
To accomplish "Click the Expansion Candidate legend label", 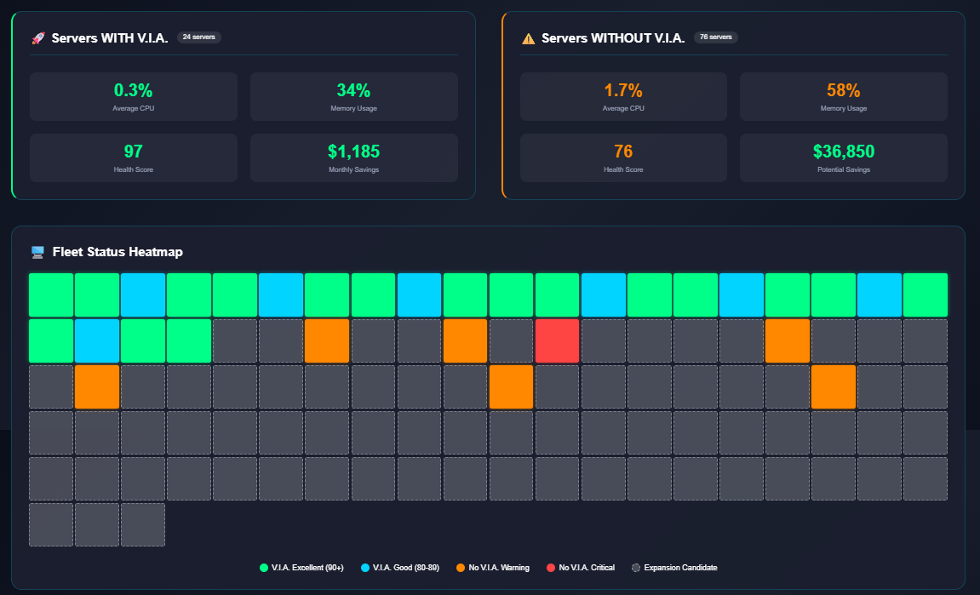I will (x=682, y=568).
